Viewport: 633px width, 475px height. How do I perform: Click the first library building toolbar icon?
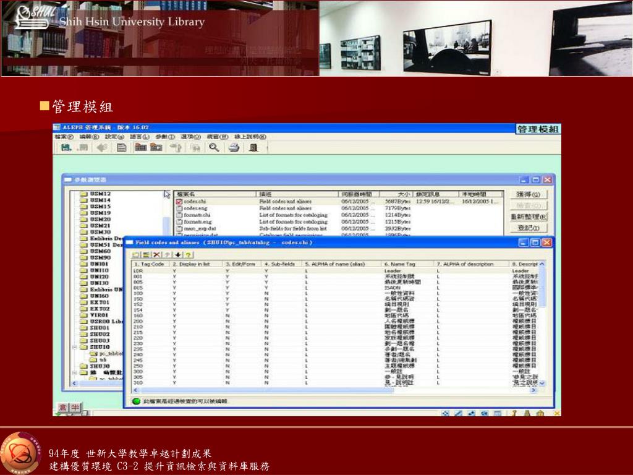coord(140,147)
